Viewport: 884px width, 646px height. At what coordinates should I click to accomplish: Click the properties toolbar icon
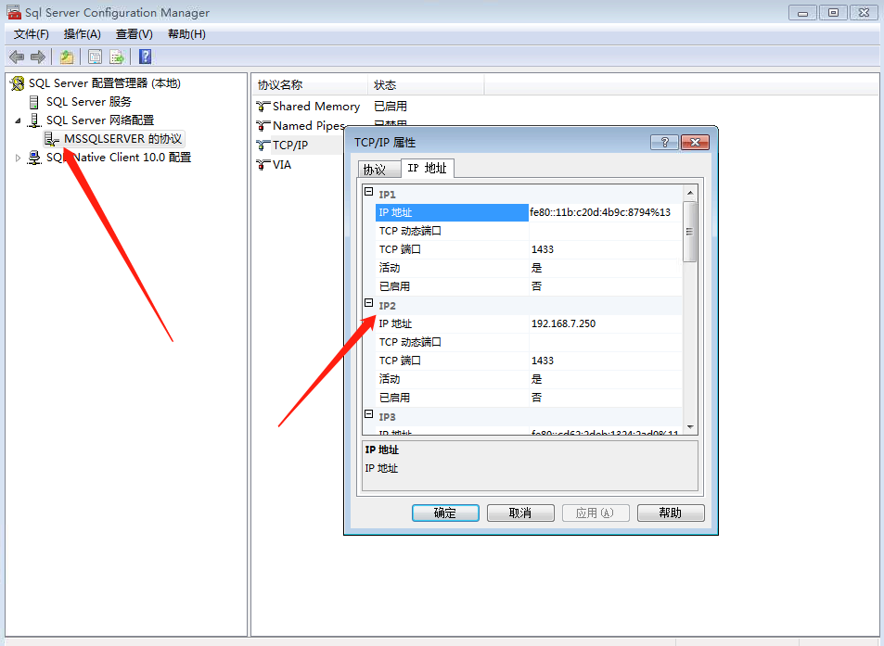click(x=95, y=57)
